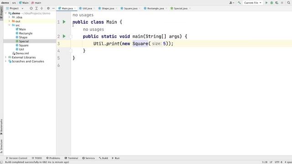
Task: Toggle Project tool window side stripe button
Action: tap(1, 13)
